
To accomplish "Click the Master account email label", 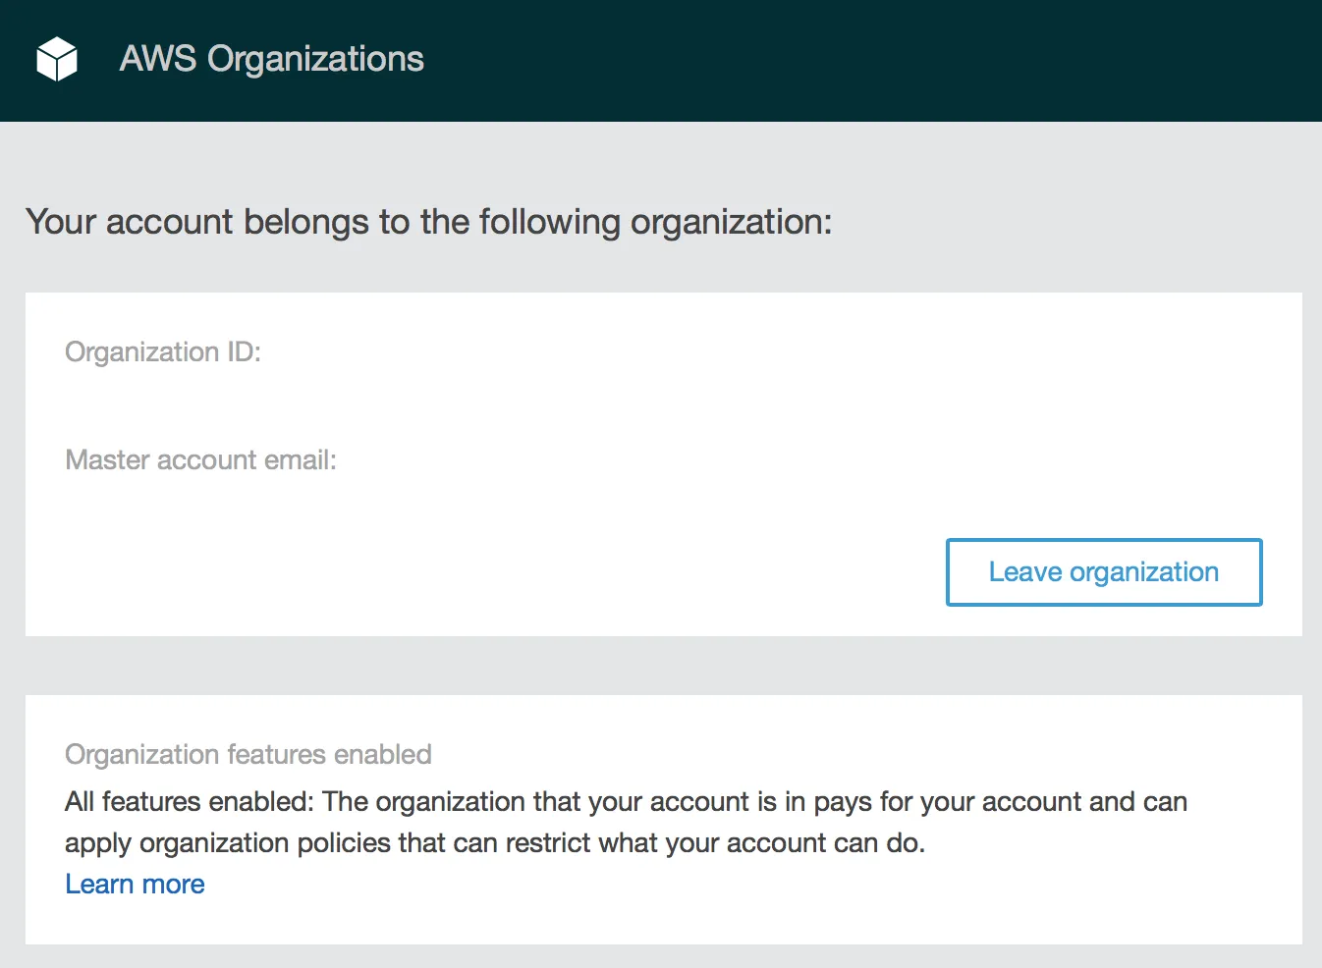I will 200,459.
